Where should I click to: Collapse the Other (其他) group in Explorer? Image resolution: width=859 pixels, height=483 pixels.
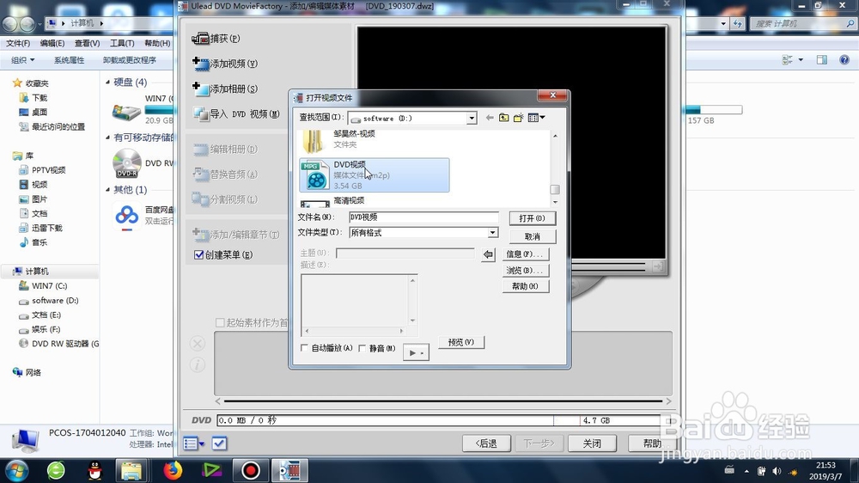pyautogui.click(x=108, y=190)
